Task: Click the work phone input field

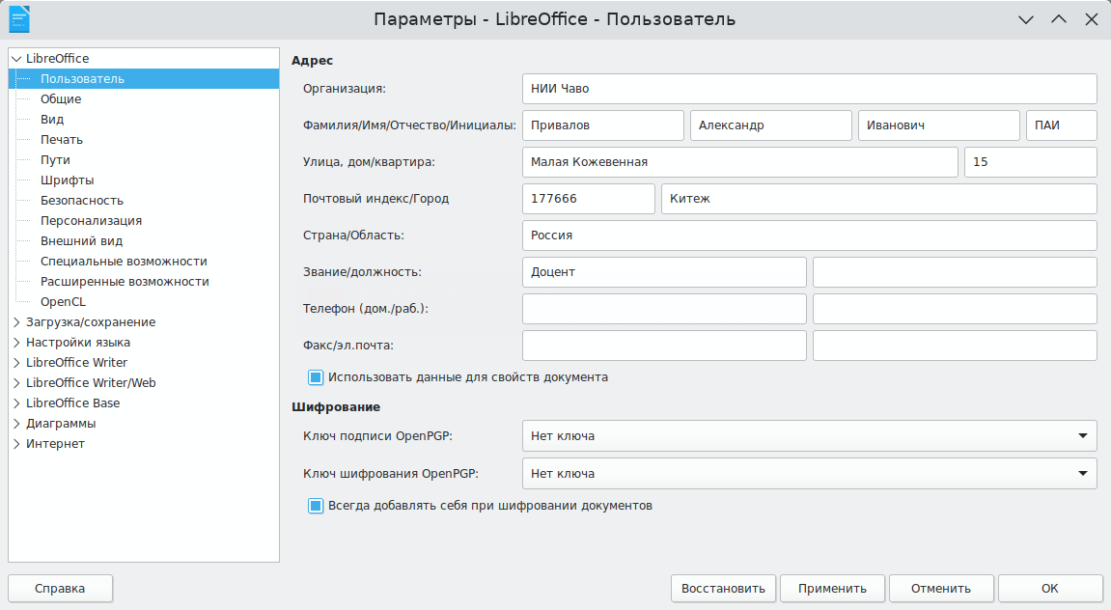Action: [955, 309]
